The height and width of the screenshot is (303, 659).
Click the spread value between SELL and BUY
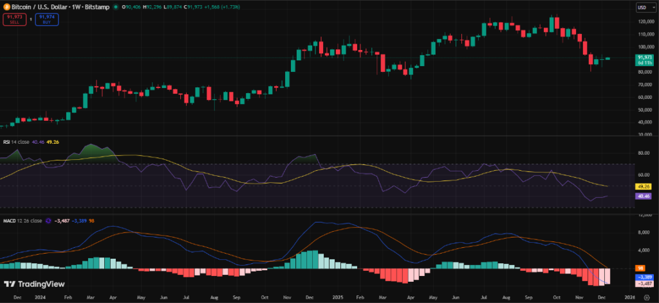point(30,19)
